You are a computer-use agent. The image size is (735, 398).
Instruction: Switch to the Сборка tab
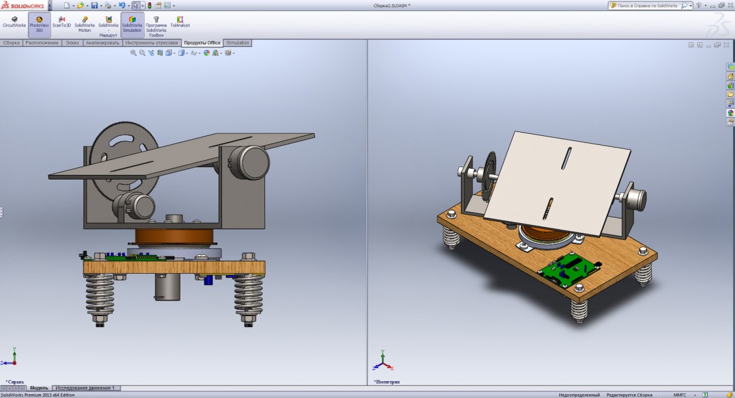coord(11,43)
